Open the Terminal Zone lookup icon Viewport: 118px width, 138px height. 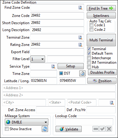[x=80, y=37]
